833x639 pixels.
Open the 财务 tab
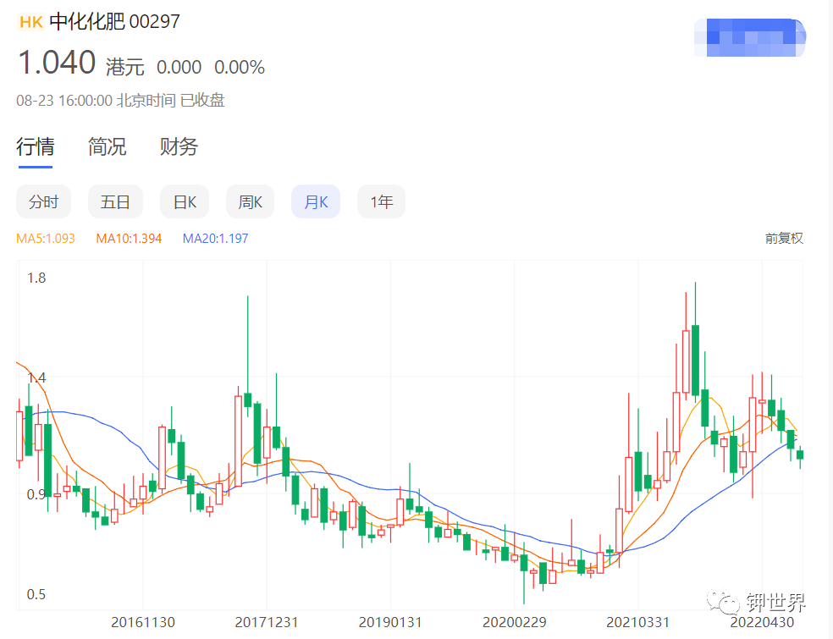179,146
